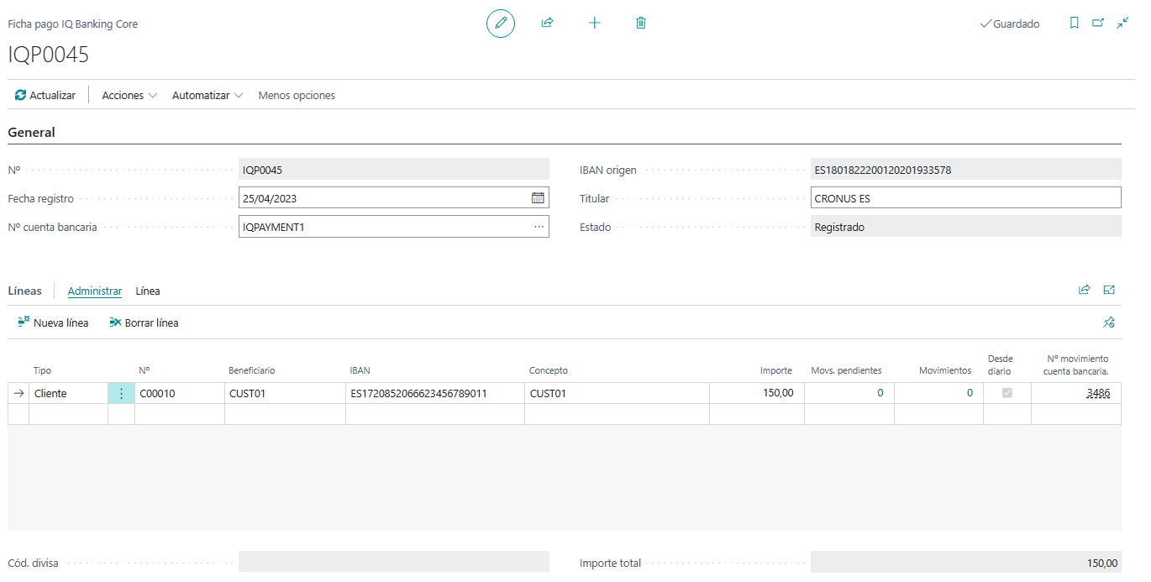The width and height of the screenshot is (1151, 582).
Task: Click the share icon next to the pencil
Action: [547, 24]
